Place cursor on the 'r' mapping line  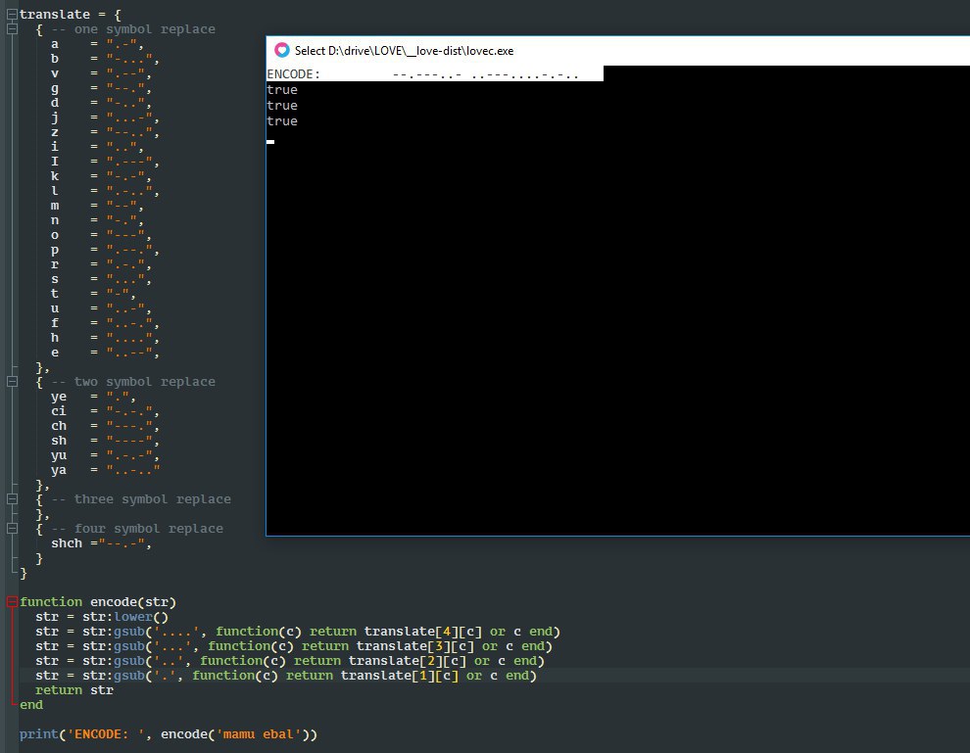click(x=101, y=264)
